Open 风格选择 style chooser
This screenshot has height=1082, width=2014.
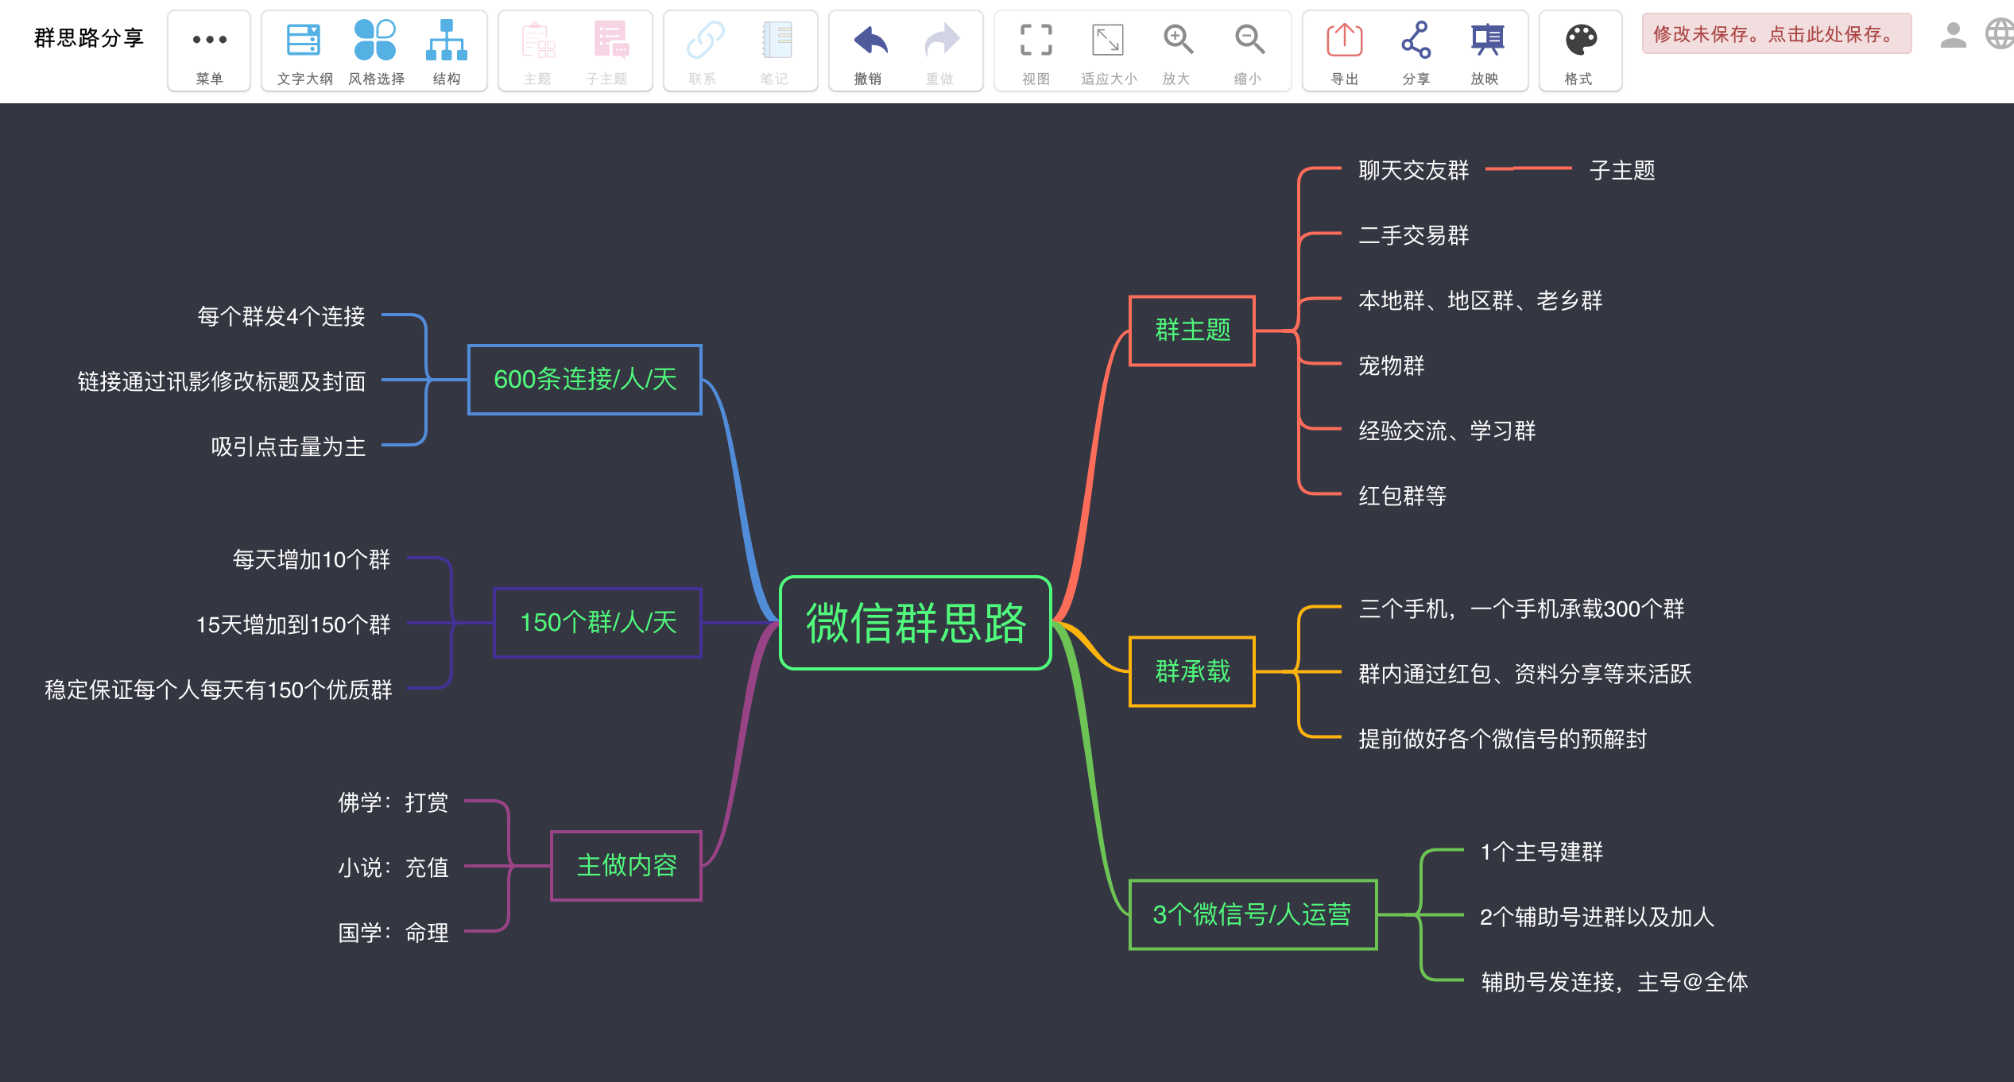click(x=375, y=51)
